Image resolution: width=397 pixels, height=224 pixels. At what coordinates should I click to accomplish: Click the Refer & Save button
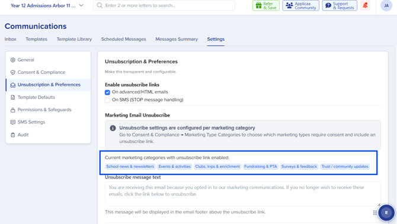266,5
